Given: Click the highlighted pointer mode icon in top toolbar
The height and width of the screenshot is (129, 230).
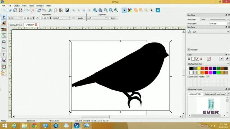Looking at the screenshot, I should point(125,10).
